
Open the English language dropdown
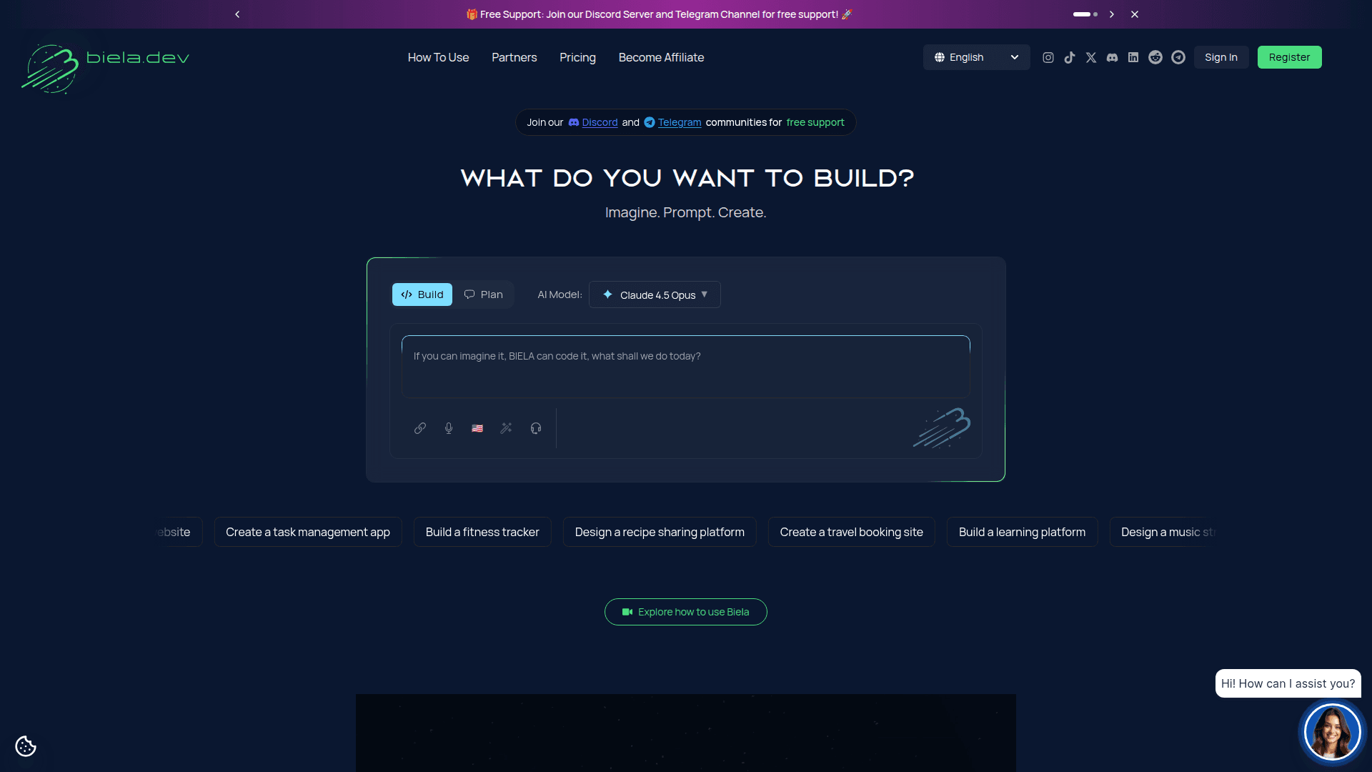point(976,57)
